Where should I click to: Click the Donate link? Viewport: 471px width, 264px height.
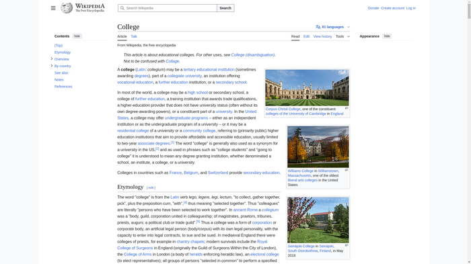(x=373, y=8)
